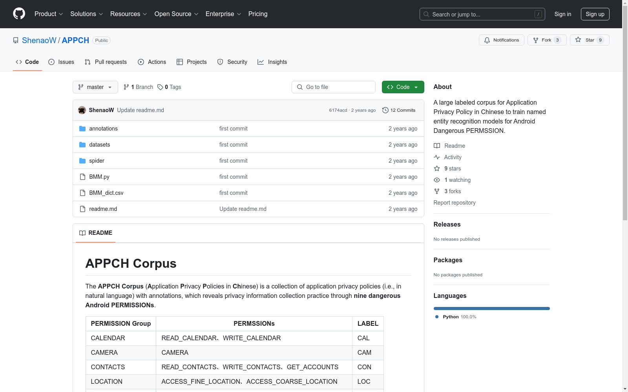This screenshot has width=628, height=392.
Task: Open the Security tab
Action: [x=232, y=62]
